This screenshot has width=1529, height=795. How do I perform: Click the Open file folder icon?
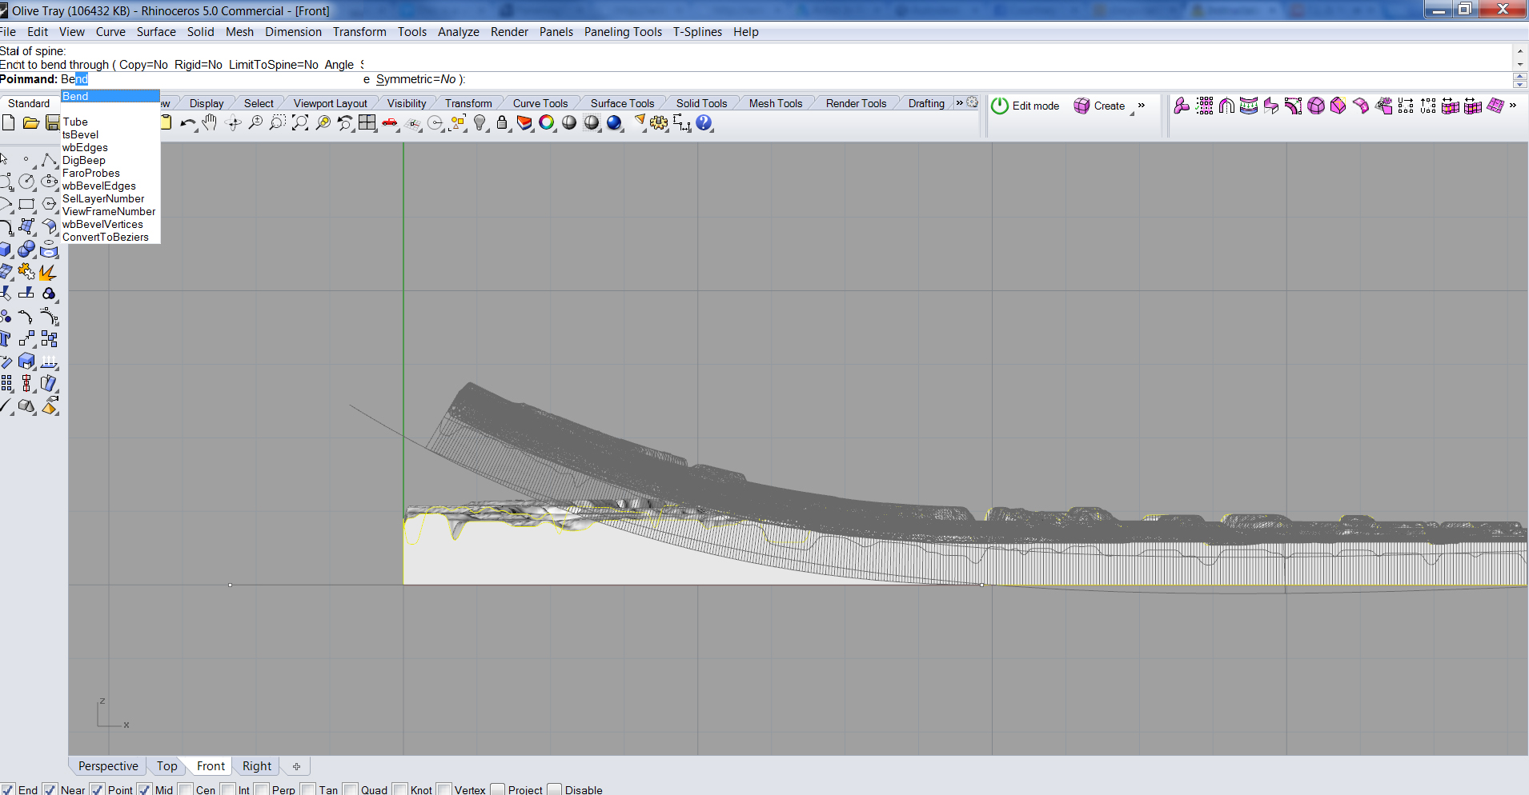click(x=30, y=122)
